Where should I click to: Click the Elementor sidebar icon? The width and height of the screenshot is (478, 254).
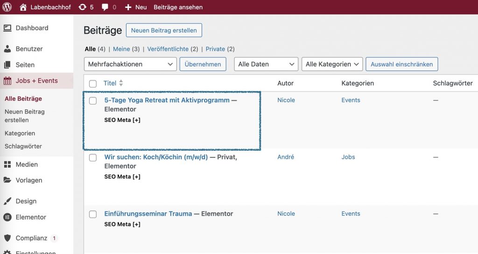coord(7,217)
